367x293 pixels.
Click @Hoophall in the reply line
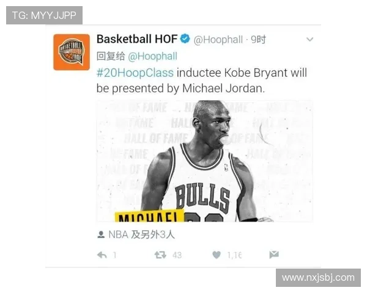[152, 56]
